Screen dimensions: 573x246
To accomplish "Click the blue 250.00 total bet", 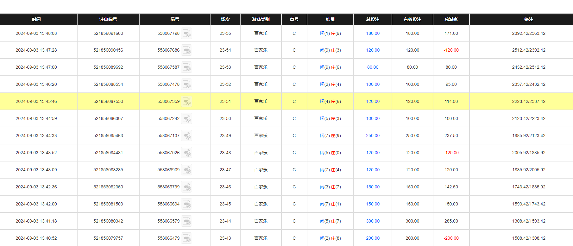I will point(373,136).
